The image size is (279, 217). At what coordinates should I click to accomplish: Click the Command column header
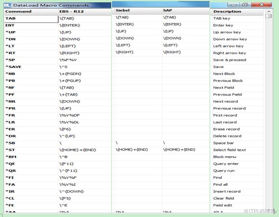31,12
